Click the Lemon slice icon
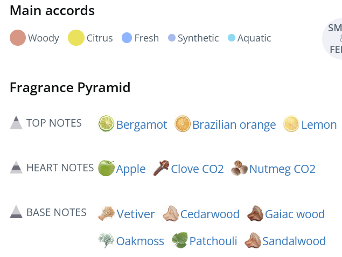Viewport: 342px width, 257px height. (291, 124)
